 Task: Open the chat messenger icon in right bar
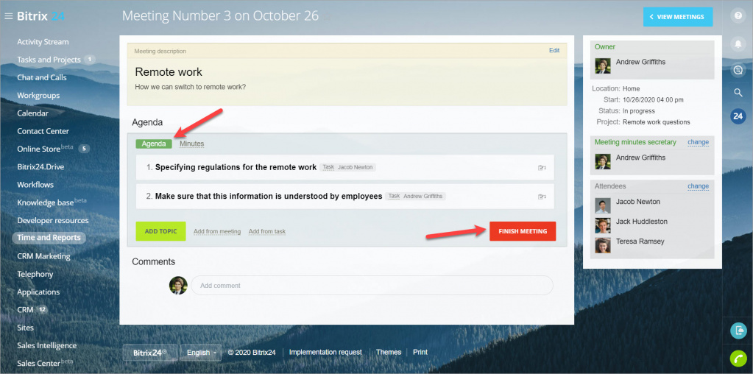(738, 71)
